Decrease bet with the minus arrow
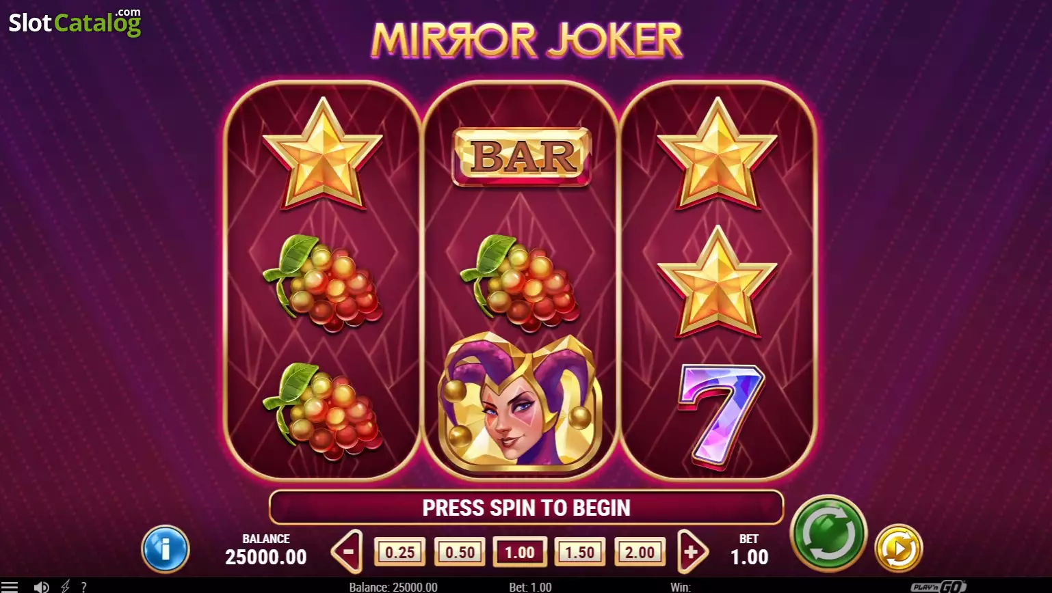The image size is (1052, 593). (347, 551)
